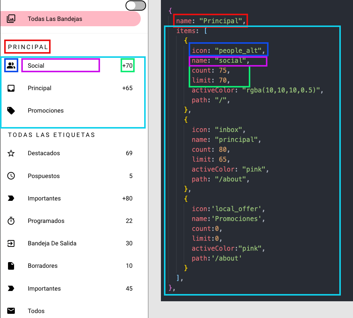Click the 22 count beside Programados
Viewport: 353px width, 318px height.
coord(129,221)
